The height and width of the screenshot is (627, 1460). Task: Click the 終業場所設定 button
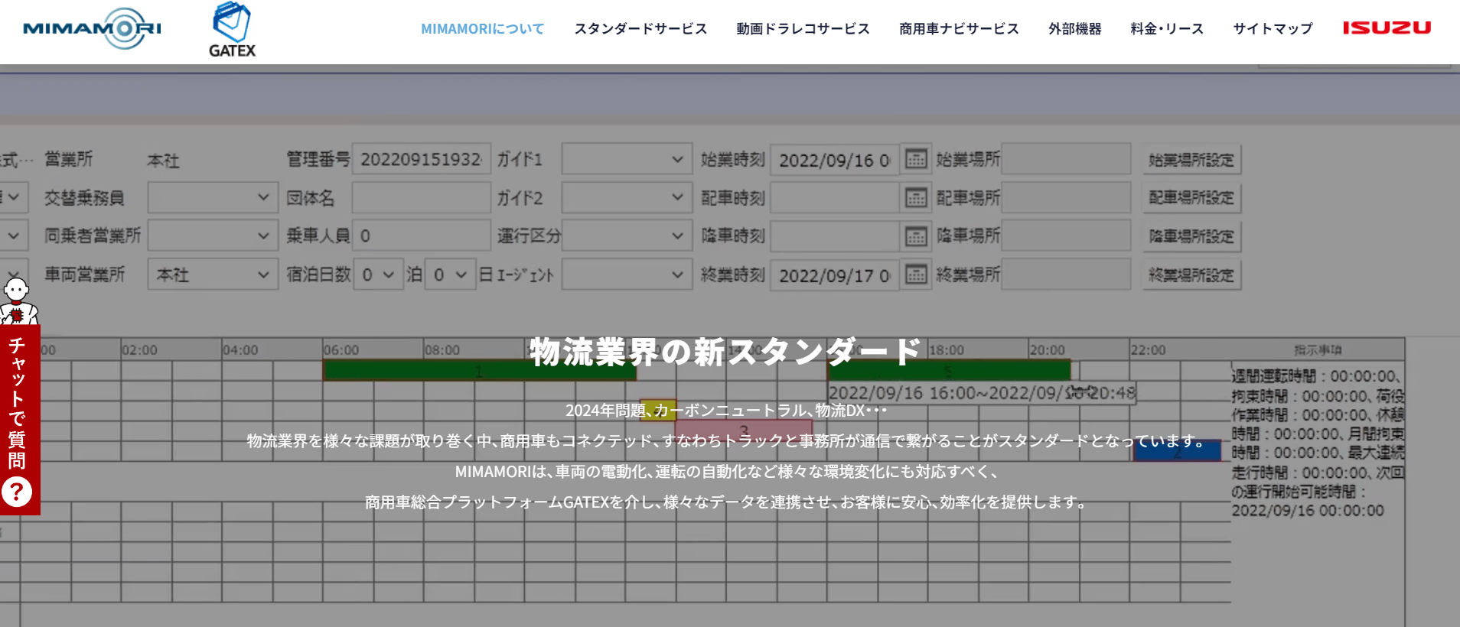click(1191, 275)
